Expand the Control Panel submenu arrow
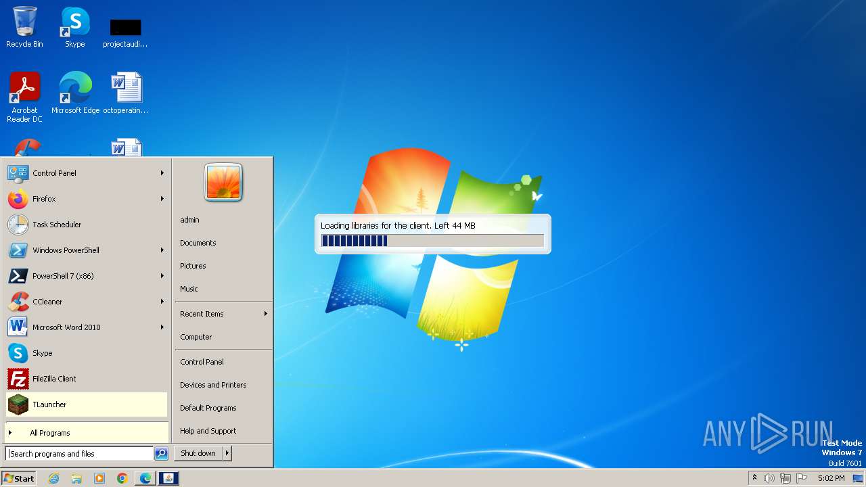 [x=162, y=173]
